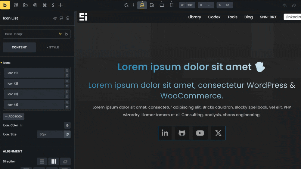The image size is (301, 169).
Task: Toggle the reverse direction button
Action: (x=65, y=161)
